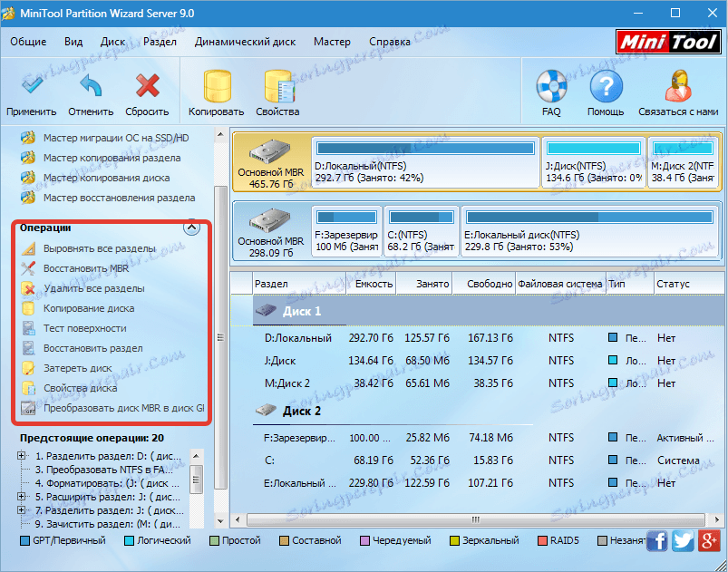This screenshot has height=572, width=728.
Task: Select D:Локальный partition block in disk map
Action: 425,162
